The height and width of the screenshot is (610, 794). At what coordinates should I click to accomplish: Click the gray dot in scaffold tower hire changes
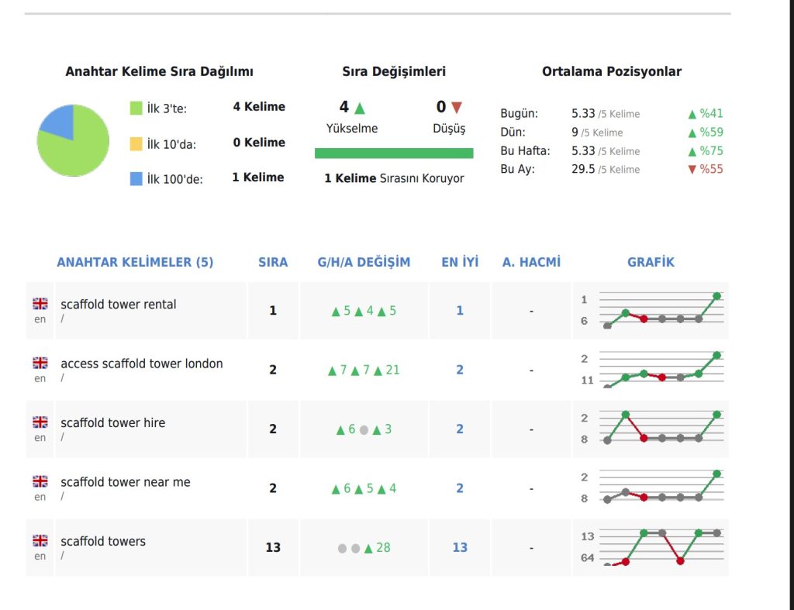[364, 429]
